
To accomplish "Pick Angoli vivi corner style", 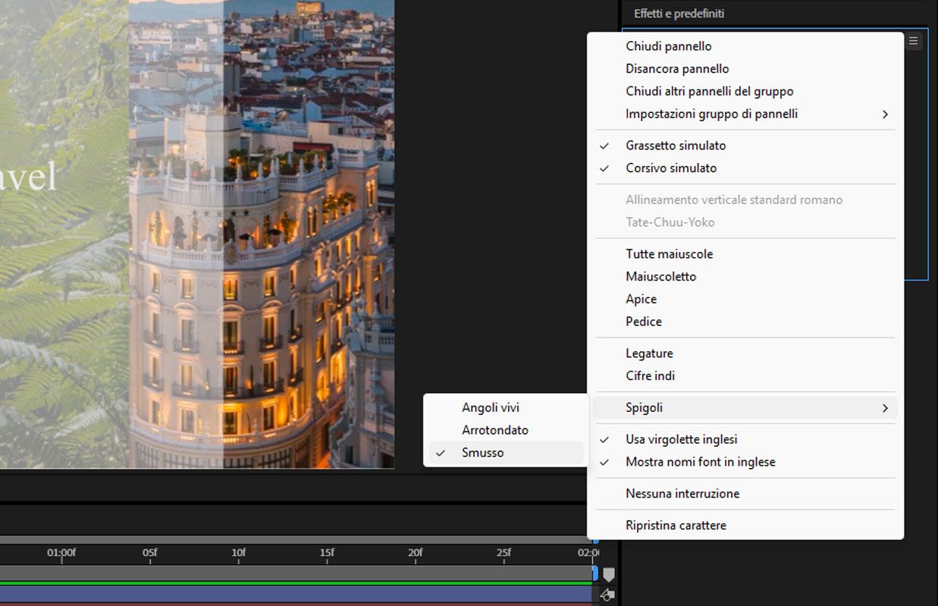I will (490, 408).
